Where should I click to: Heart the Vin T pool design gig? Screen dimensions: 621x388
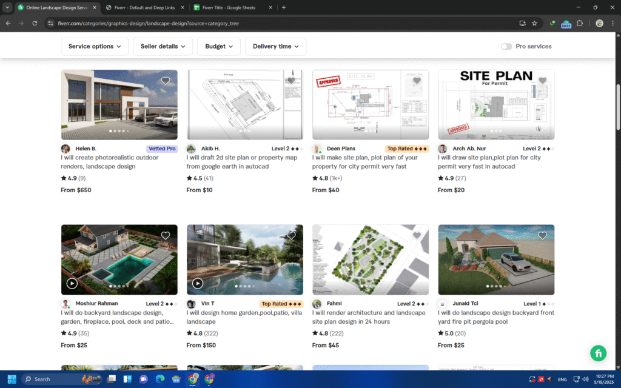coord(291,236)
